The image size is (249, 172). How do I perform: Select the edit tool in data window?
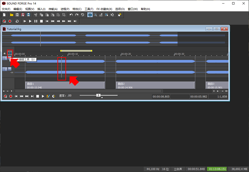(x=10, y=53)
